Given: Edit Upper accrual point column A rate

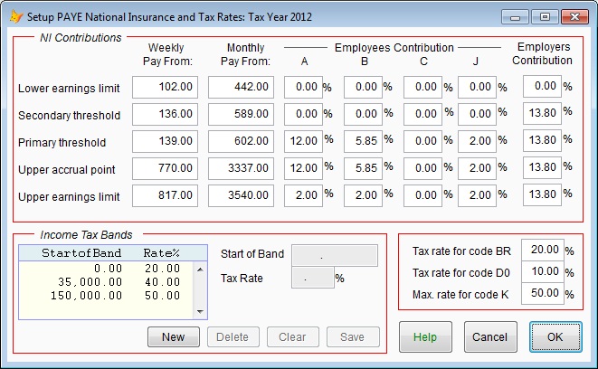Looking at the screenshot, I should click(x=303, y=168).
